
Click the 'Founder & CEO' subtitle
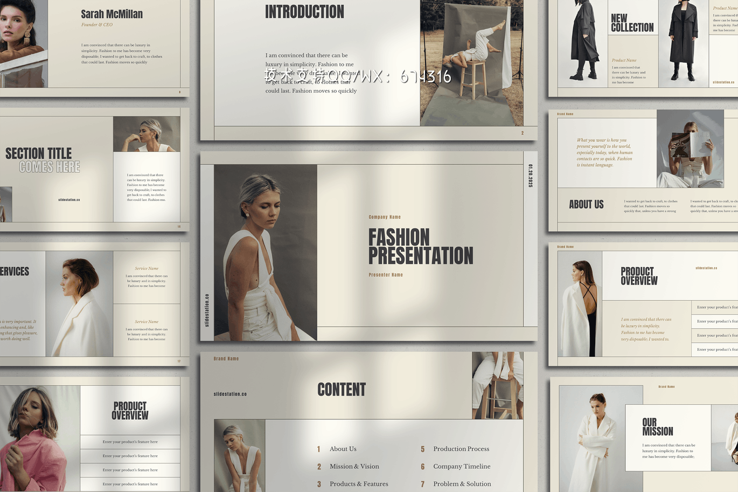coord(97,25)
